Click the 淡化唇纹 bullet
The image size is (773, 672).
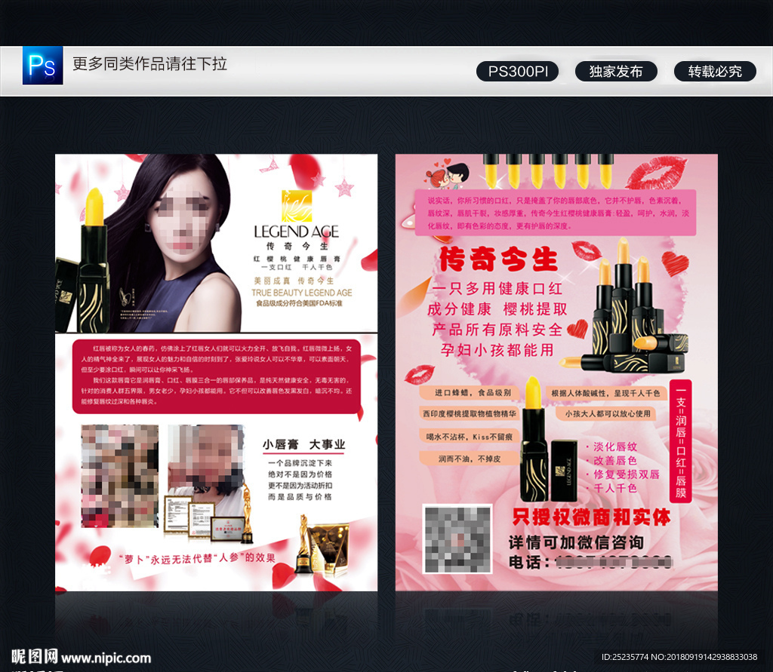coord(611,446)
